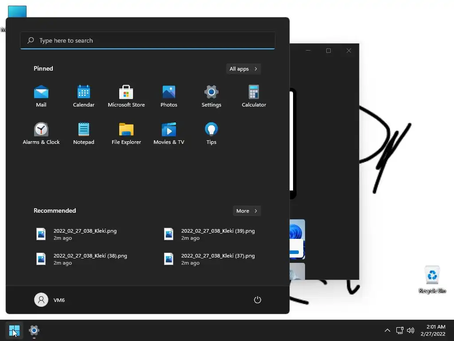Launch Notepad
454x341 pixels.
click(84, 133)
